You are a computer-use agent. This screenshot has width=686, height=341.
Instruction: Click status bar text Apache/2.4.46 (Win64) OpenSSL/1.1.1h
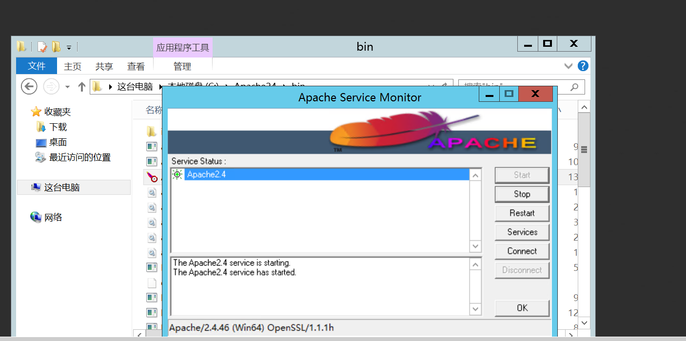[252, 327]
